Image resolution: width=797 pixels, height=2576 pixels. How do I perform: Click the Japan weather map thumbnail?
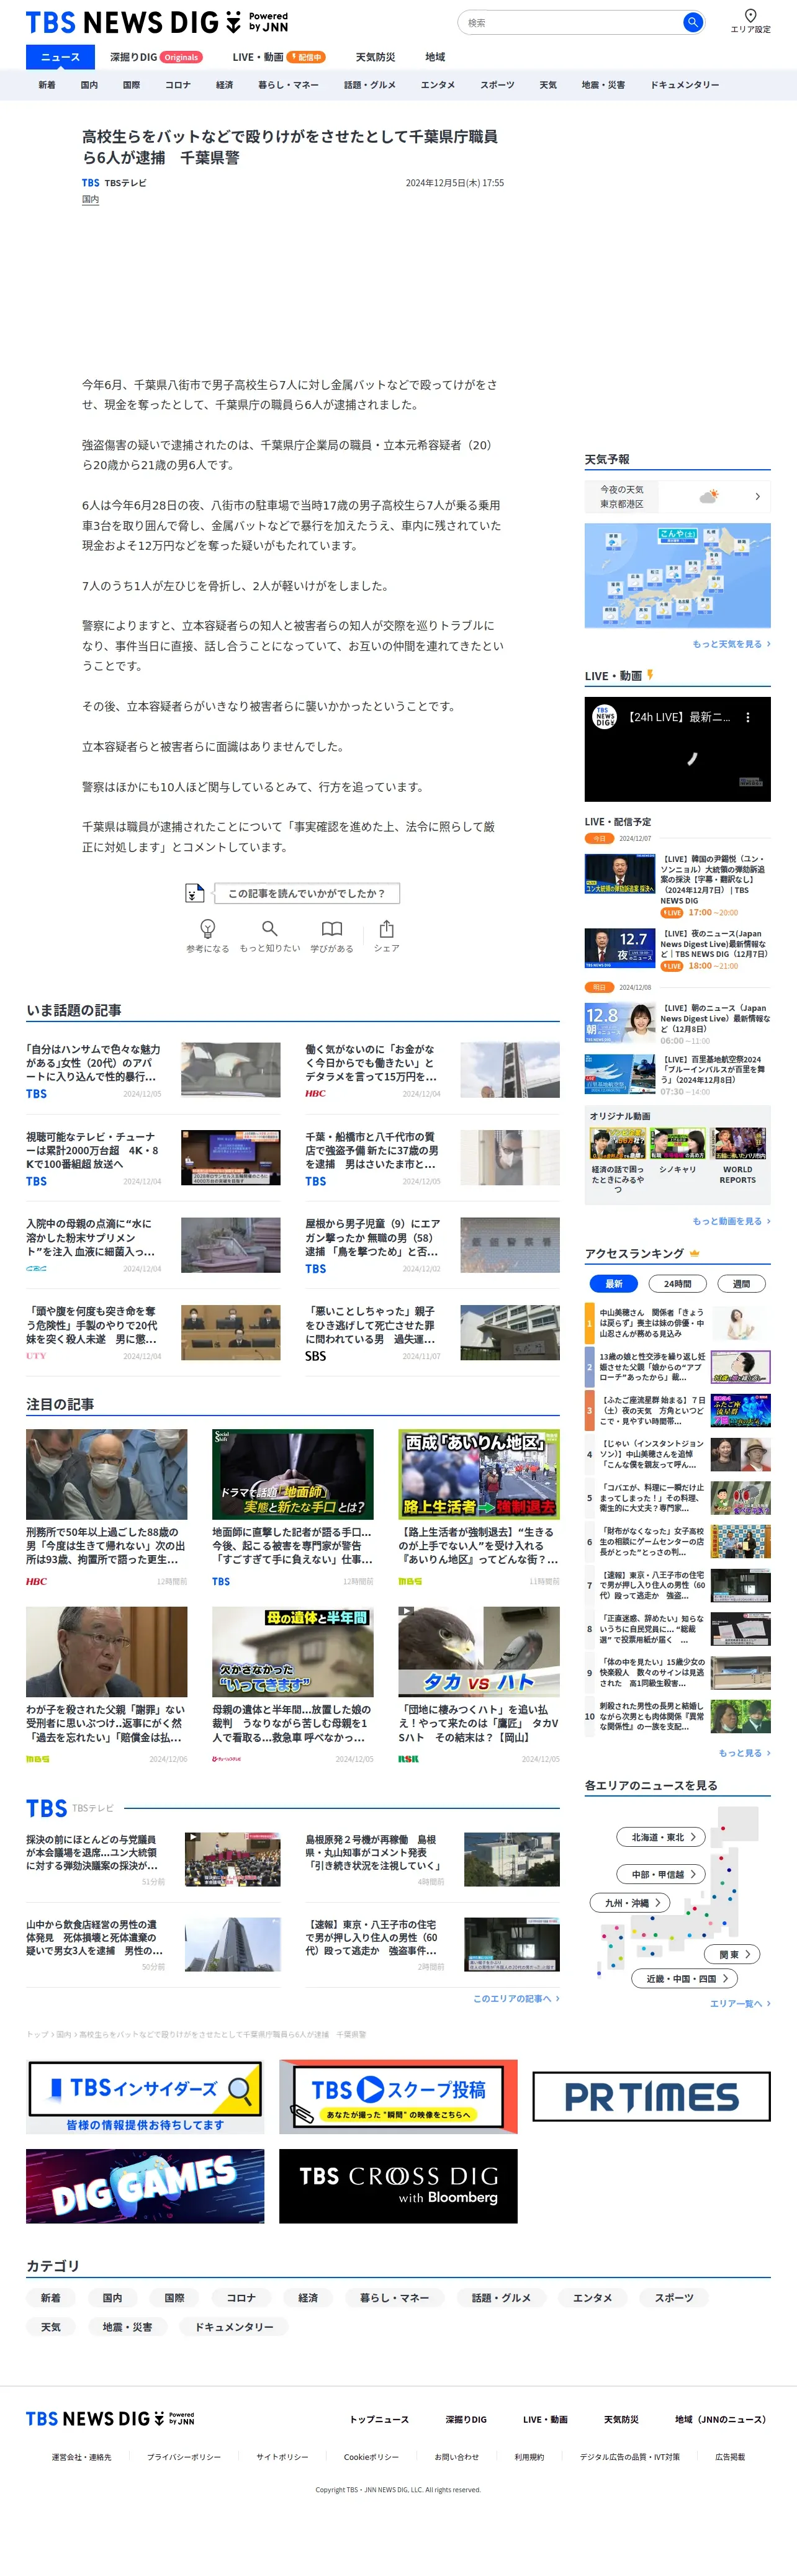pos(677,576)
